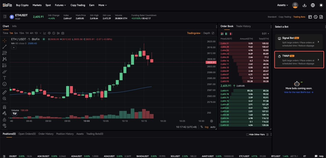Open the chart timezone 10:17:42 (UTC+8)

[x=186, y=127]
